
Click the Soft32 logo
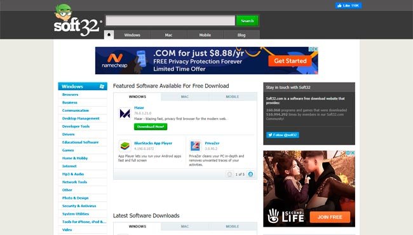78,20
